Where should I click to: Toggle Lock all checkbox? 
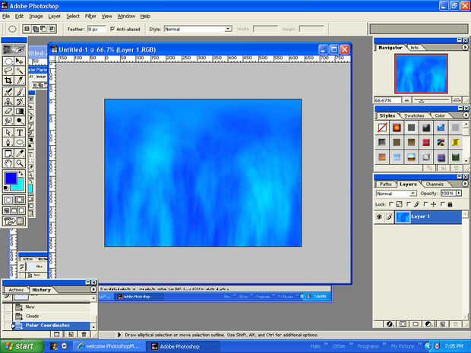[x=442, y=204]
